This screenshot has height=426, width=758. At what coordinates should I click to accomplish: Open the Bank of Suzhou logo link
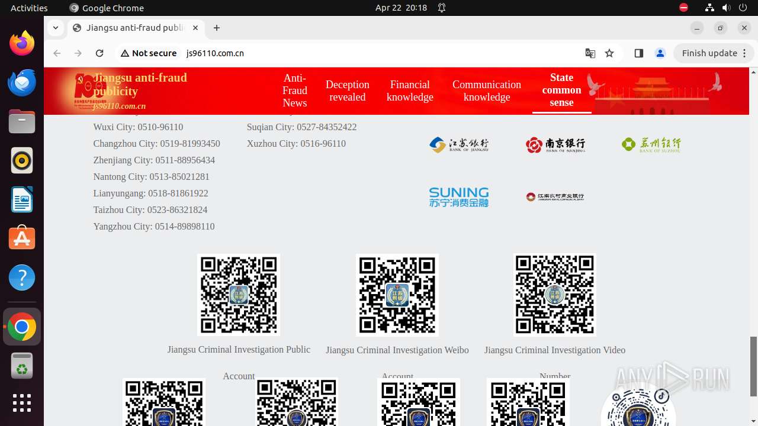[651, 144]
